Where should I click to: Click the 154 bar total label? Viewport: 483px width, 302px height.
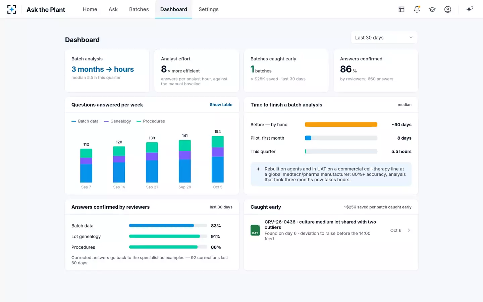(x=218, y=132)
